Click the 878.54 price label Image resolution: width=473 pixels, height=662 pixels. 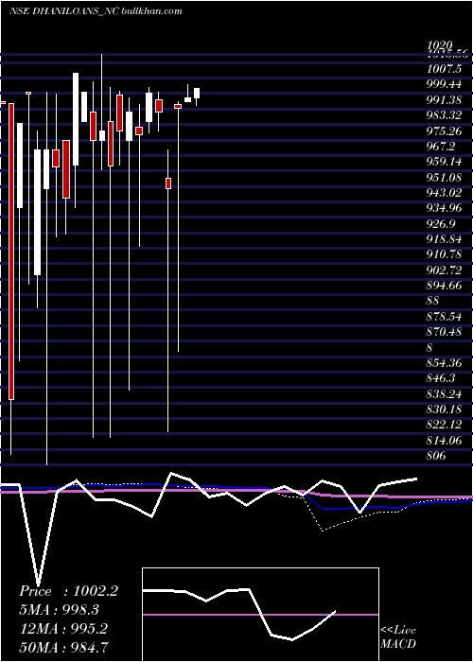tap(444, 317)
